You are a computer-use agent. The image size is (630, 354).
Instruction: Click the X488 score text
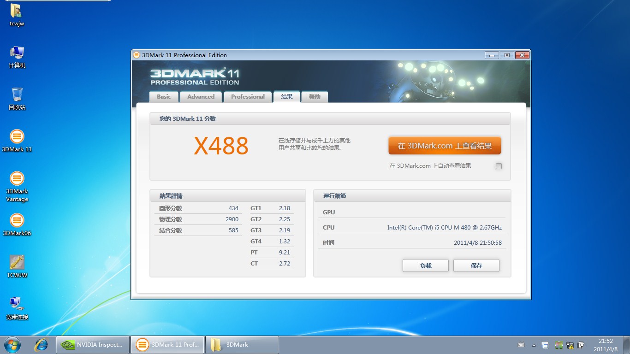221,146
